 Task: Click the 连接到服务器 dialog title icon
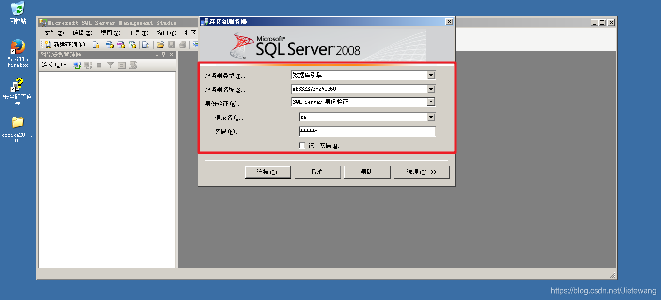tap(205, 22)
